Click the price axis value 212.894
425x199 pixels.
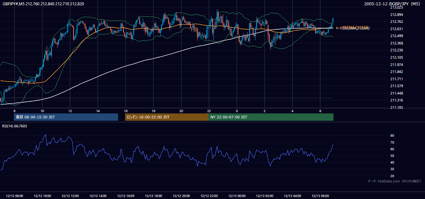tap(396, 15)
